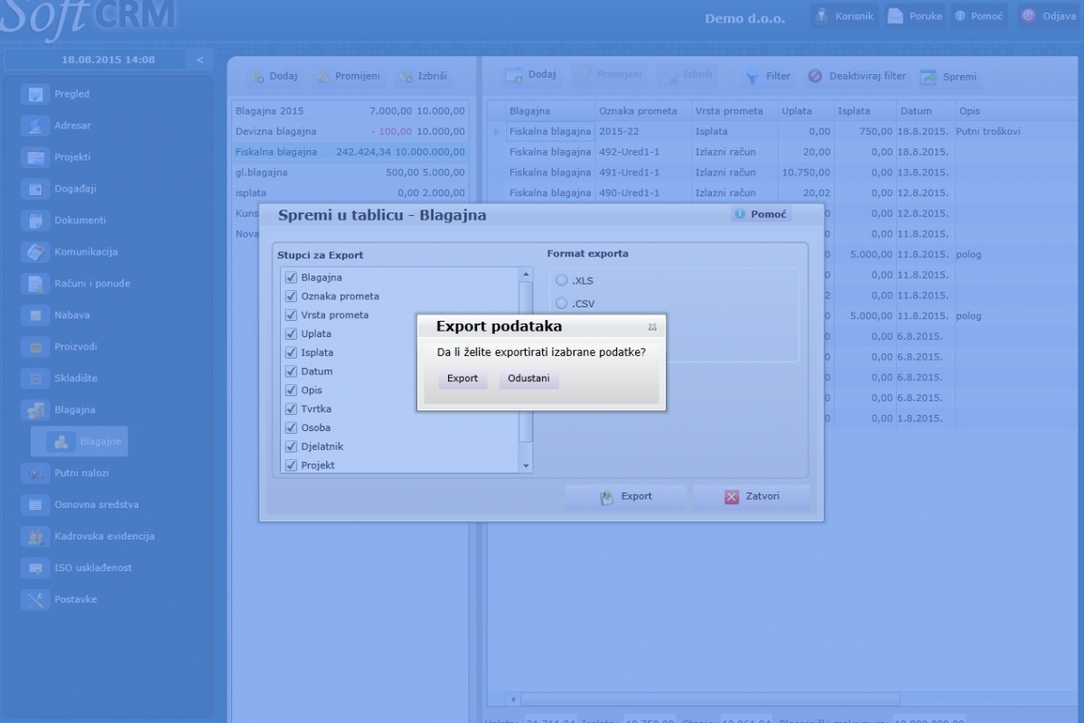
Task: Open the Komunikacija sidebar item
Action: click(86, 252)
